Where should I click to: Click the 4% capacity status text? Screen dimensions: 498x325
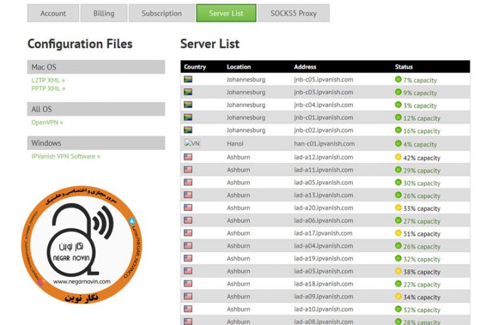click(420, 144)
